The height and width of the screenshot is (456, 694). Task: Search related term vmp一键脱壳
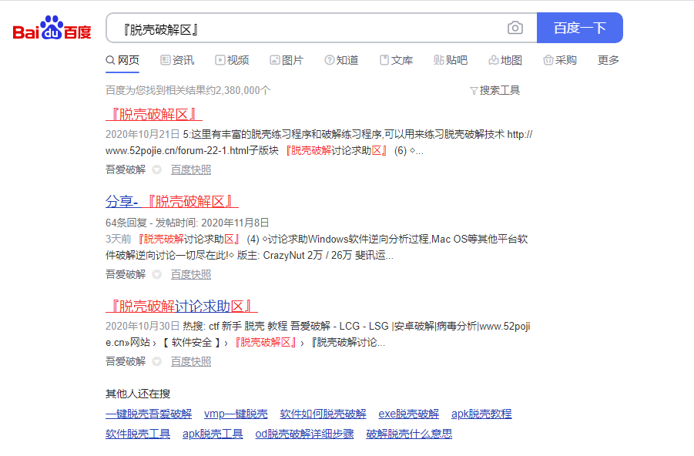pyautogui.click(x=236, y=414)
